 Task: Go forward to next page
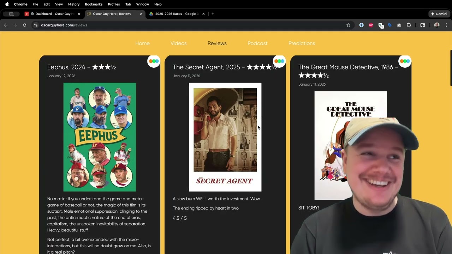click(15, 25)
